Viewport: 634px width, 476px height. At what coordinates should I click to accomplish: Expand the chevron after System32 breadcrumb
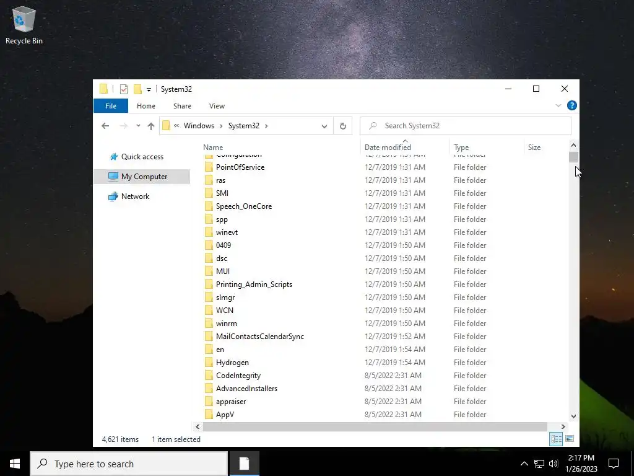tap(266, 126)
